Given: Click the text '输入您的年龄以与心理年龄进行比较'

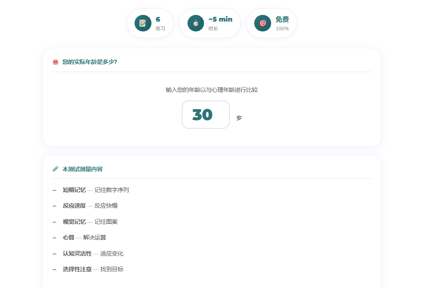Looking at the screenshot, I should pos(212,90).
